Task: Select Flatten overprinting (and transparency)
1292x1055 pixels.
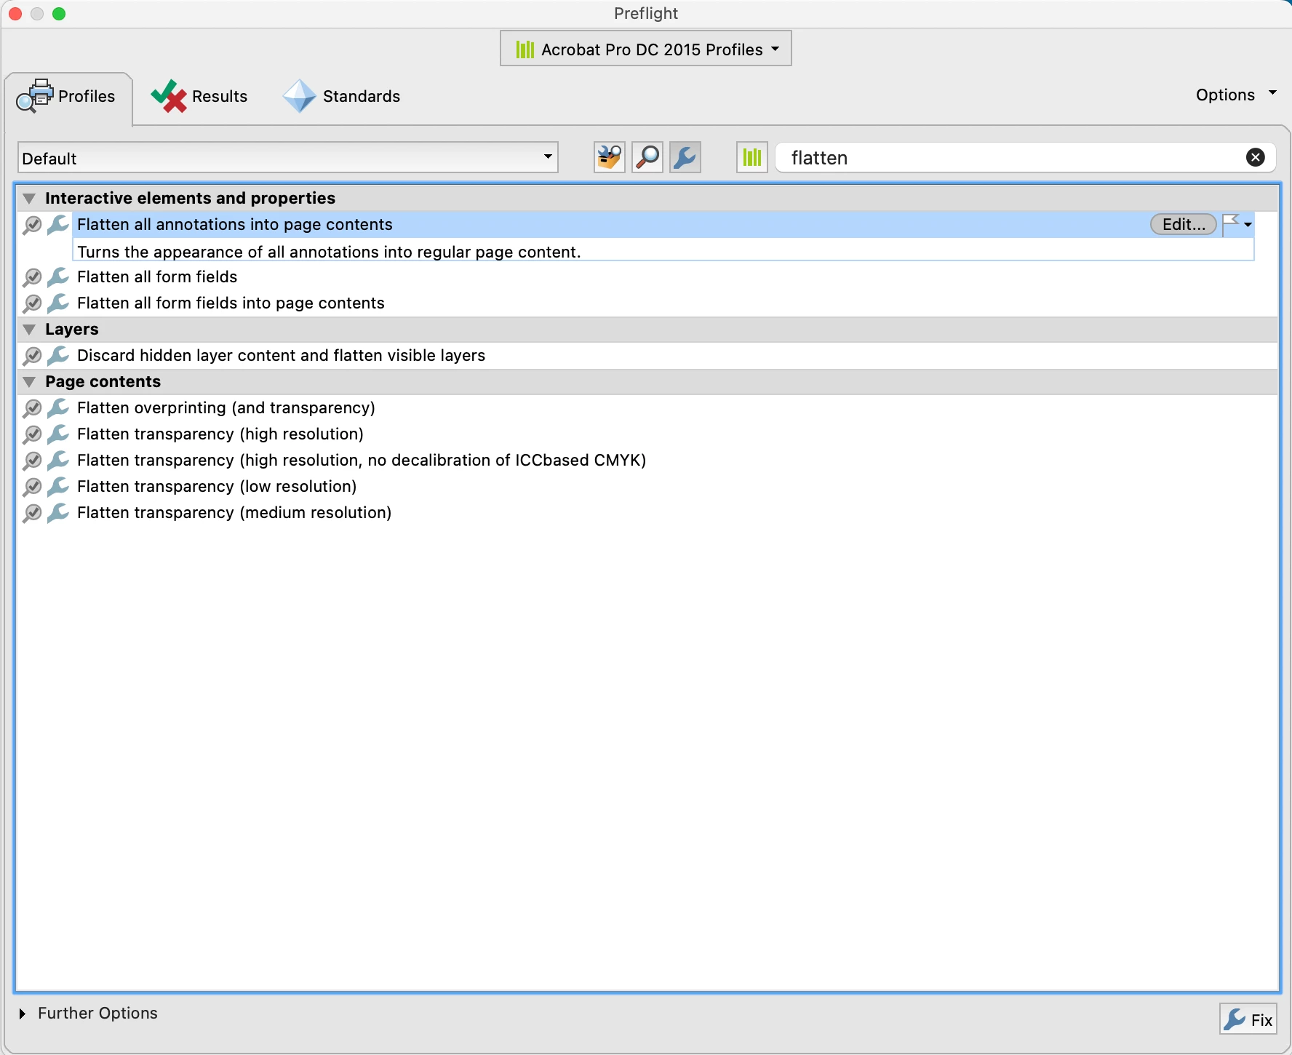Action: pyautogui.click(x=226, y=407)
